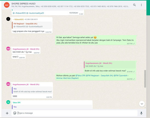
Task: Click the @FM Cipondoh - Ammar Abd Aziz mention
Action: 92,77
